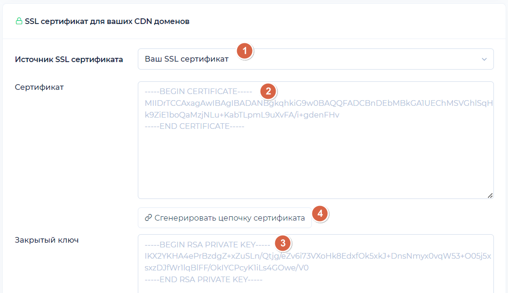Viewport: 508px width, 293px height.
Task: Open the "Ваш SSL сертификат" select box
Action: [x=310, y=59]
